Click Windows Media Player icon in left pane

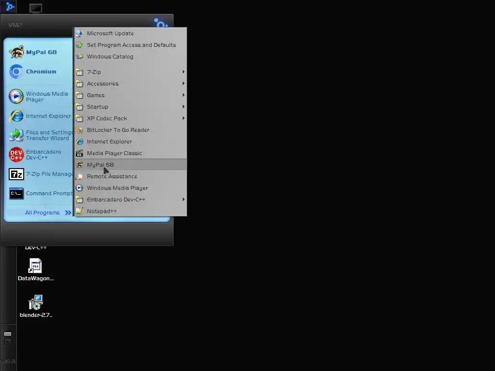(16, 96)
